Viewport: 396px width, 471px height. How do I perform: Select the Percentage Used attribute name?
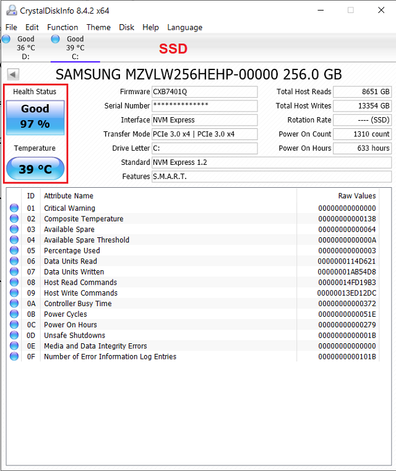tap(72, 250)
